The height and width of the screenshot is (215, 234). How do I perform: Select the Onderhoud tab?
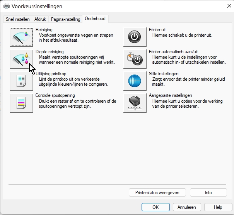click(96, 19)
